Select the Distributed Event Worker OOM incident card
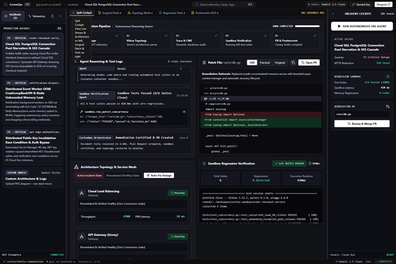 (x=33, y=101)
